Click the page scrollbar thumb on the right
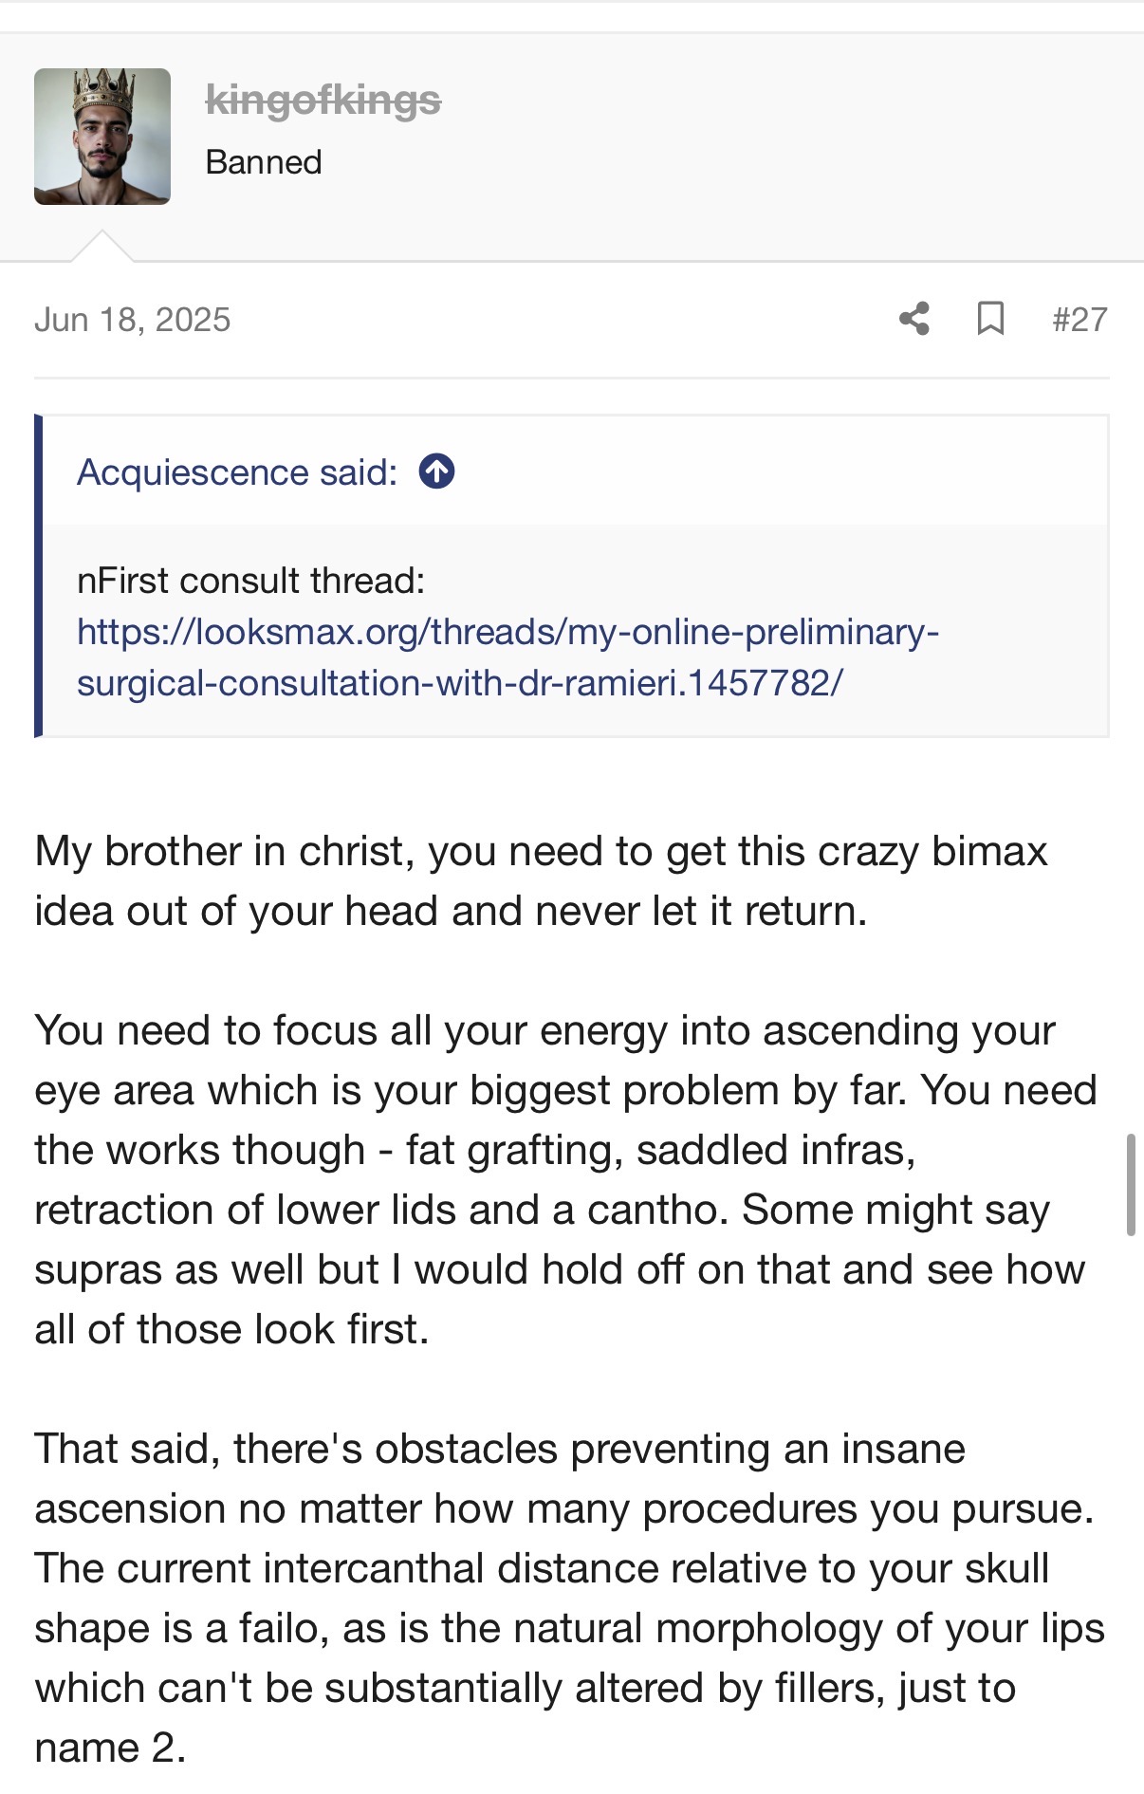Image resolution: width=1144 pixels, height=1794 pixels. point(1131,1184)
